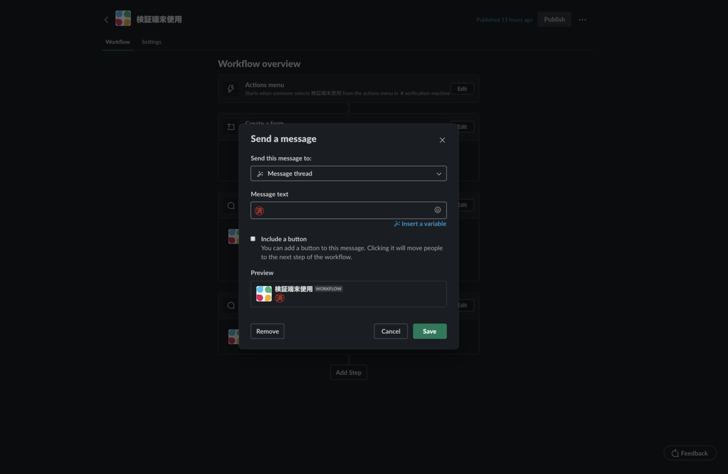728x474 pixels.
Task: Select the Workflow tab
Action: (x=118, y=42)
